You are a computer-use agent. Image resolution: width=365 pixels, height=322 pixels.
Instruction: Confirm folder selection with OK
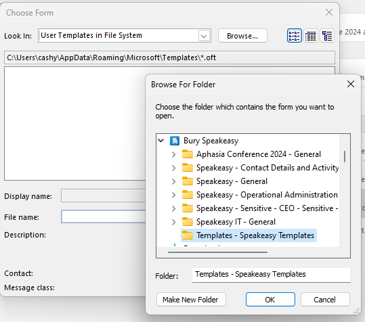point(270,300)
